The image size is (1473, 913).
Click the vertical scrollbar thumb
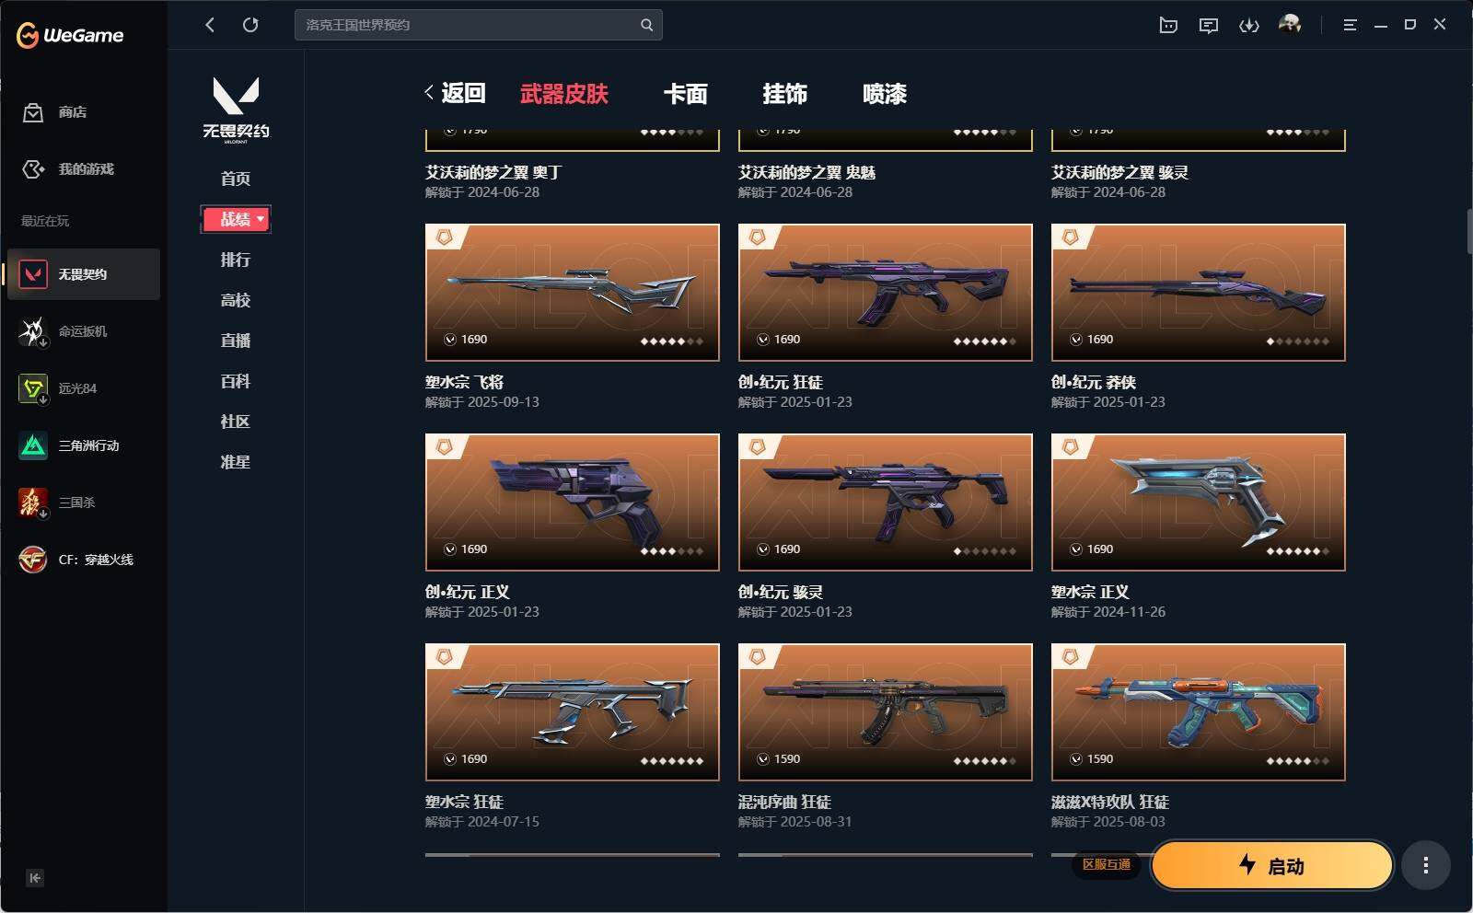[1469, 232]
